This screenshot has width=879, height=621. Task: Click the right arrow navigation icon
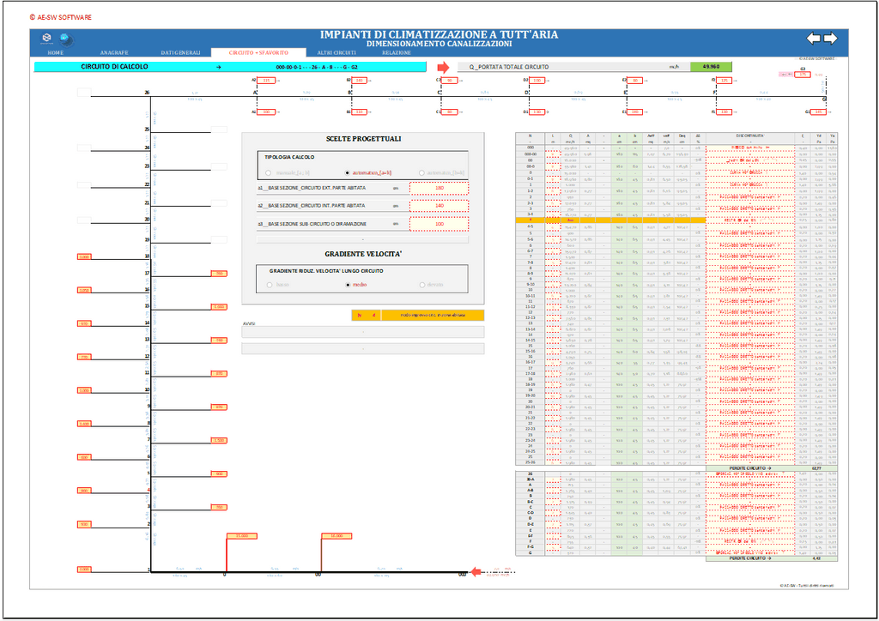(x=830, y=38)
